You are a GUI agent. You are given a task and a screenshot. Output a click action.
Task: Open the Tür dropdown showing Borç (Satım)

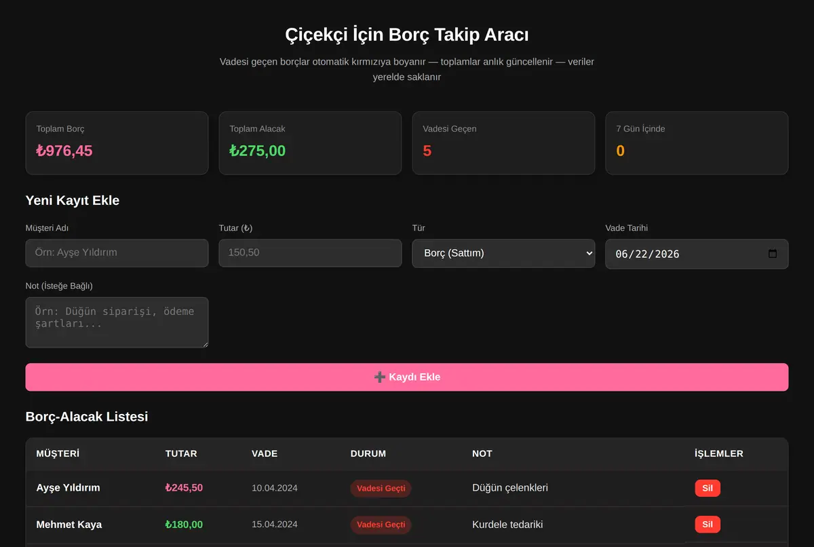[x=503, y=253]
